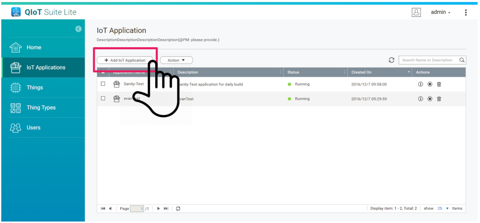Open the vertical three-dot menu in header
Image resolution: width=480 pixels, height=223 pixels.
(466, 12)
